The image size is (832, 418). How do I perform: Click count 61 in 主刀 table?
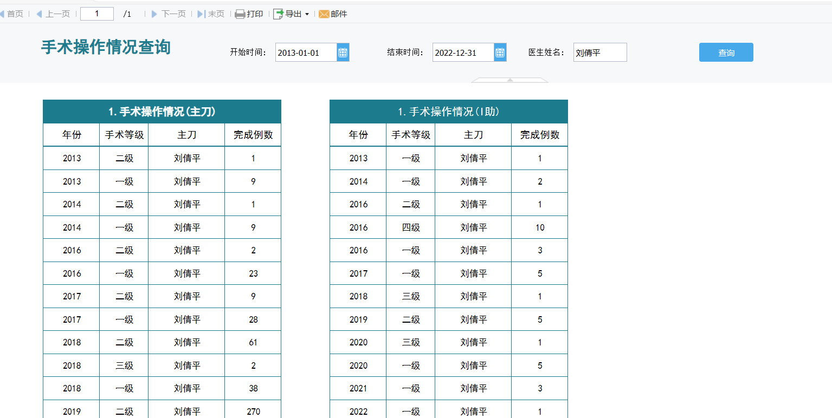[x=253, y=342]
